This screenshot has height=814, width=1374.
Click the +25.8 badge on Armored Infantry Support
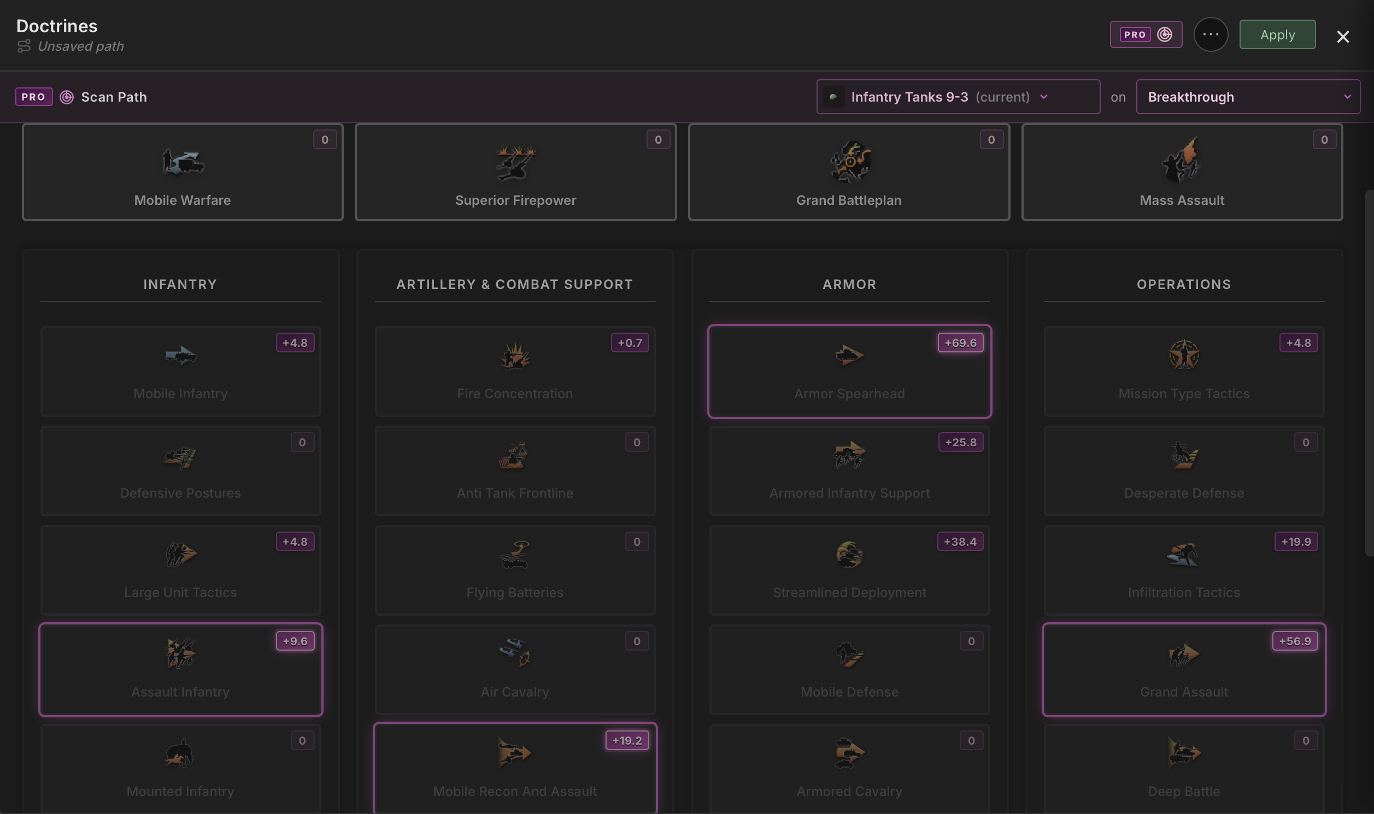(960, 442)
